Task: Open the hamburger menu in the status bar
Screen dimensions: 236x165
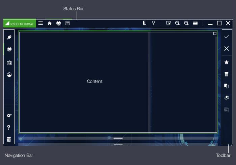Action: [40, 23]
